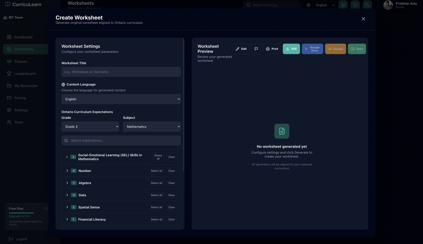Screen dimensions: 423x244
Task: Click Select all for the Number strand
Action: pos(156,171)
